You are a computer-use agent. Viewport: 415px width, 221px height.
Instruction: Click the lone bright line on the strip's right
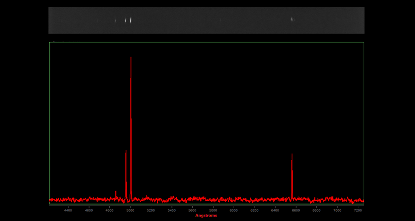pos(292,19)
